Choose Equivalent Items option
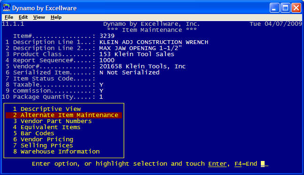This screenshot has height=175, width=304. point(47,127)
